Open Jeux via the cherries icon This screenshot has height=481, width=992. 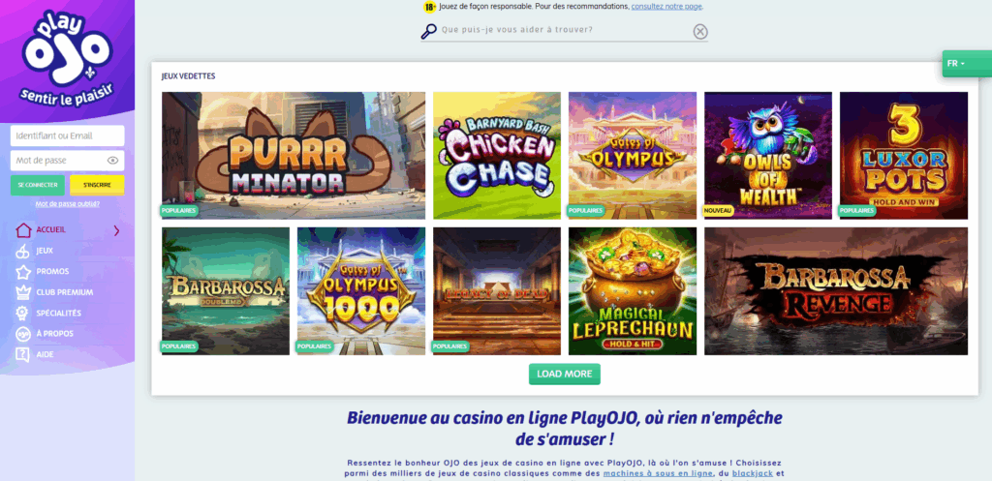(x=23, y=251)
